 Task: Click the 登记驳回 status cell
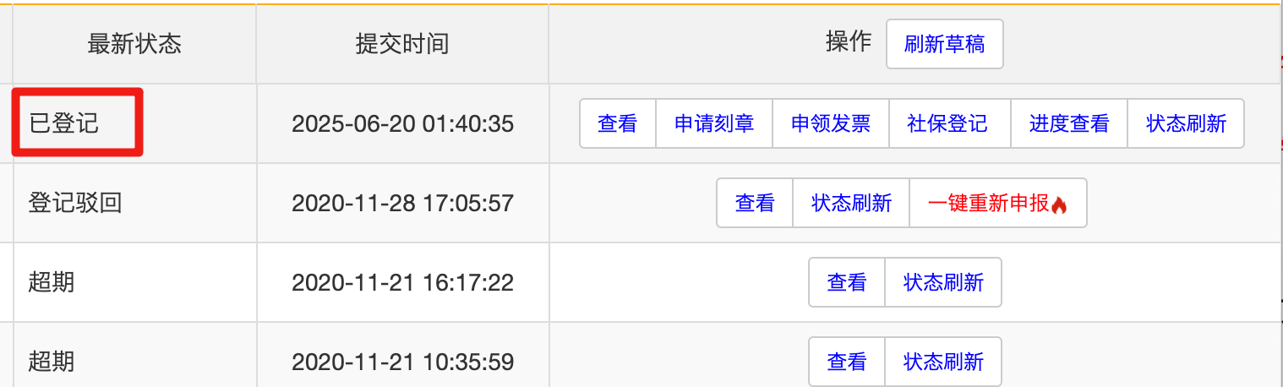point(75,204)
